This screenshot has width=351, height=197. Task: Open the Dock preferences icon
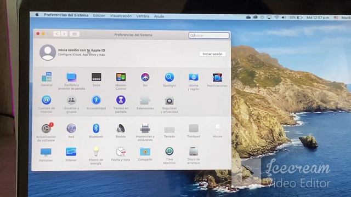(x=97, y=77)
